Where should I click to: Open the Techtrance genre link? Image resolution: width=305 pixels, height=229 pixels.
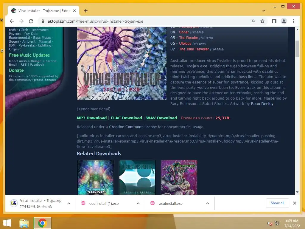40,30
